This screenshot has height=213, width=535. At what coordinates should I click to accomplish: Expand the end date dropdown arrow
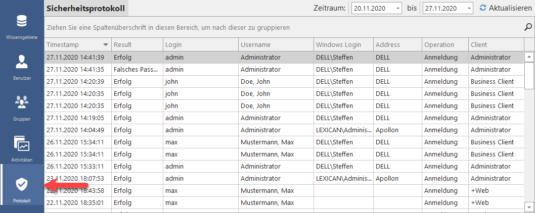tap(469, 9)
